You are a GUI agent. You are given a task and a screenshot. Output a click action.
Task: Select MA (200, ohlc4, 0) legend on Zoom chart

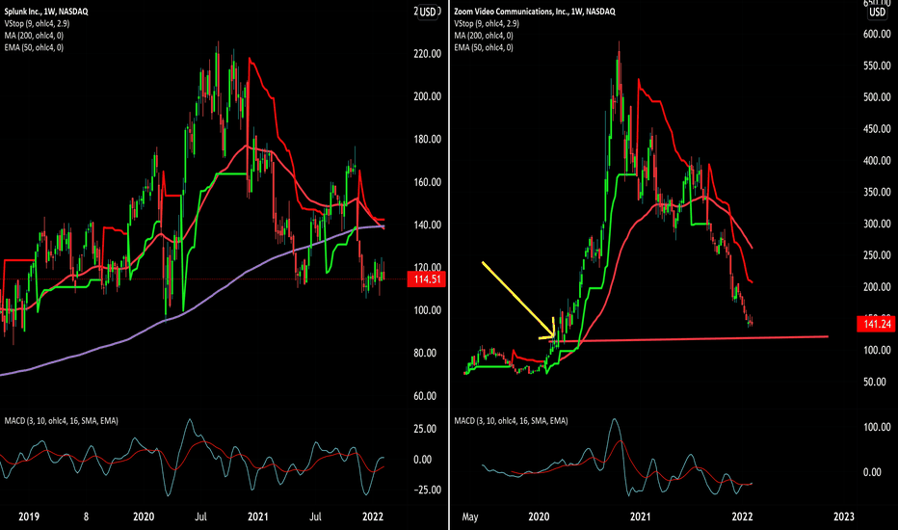click(484, 36)
